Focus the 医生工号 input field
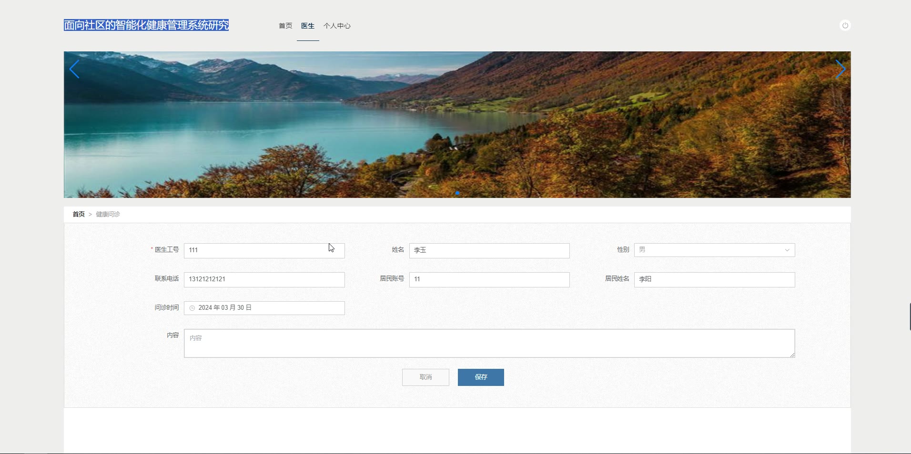 (264, 250)
